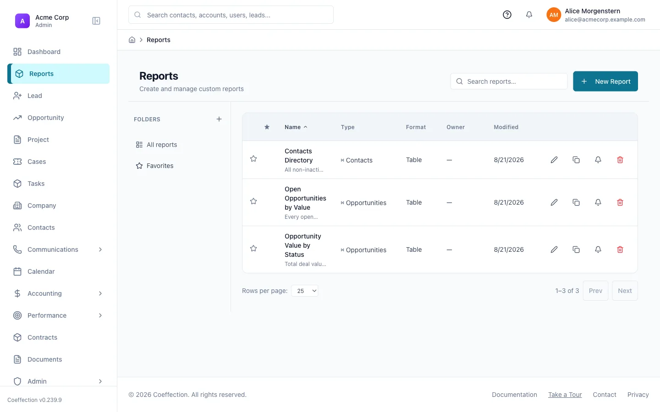
Task: Click the Acme Corp logo avatar
Action: click(x=22, y=21)
